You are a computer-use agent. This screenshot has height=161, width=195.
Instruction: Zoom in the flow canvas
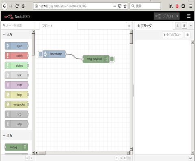pyautogui.click(x=125, y=158)
